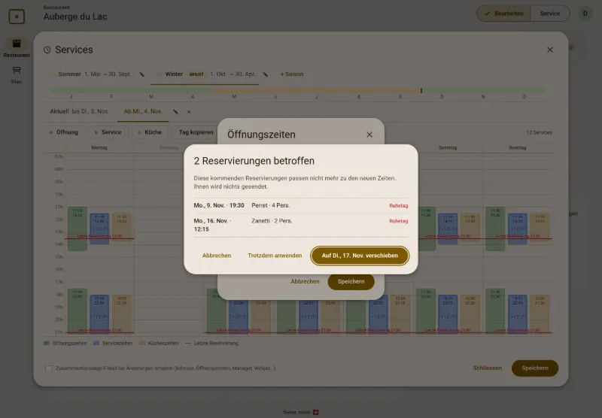The height and width of the screenshot is (418, 602).
Task: Click Speichern at bottom of Services panel
Action: click(535, 368)
